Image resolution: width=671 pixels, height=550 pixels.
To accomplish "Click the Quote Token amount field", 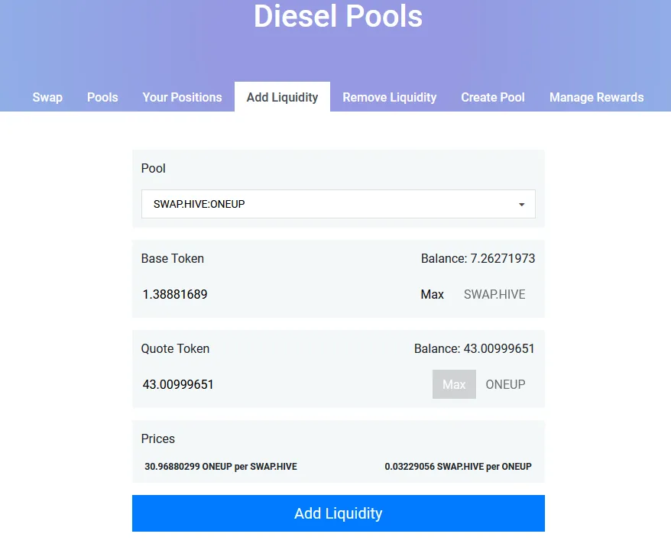I will [x=283, y=384].
